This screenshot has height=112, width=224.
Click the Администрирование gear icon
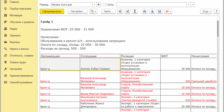click(6, 76)
